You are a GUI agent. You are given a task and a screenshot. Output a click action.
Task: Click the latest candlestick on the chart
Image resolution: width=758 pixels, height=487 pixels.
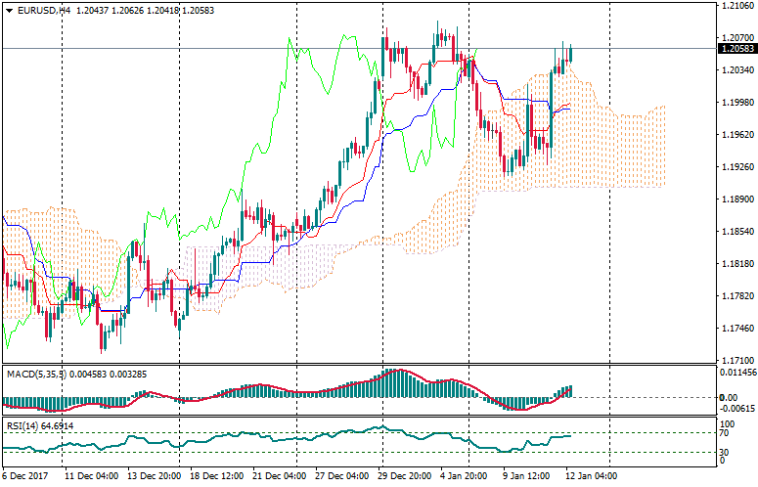pos(571,54)
